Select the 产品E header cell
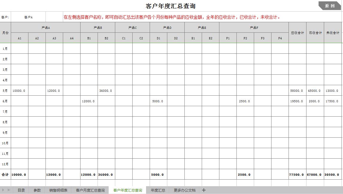Image resolution: width=343 pixels, height=194 pixels. pyautogui.click(x=202, y=28)
